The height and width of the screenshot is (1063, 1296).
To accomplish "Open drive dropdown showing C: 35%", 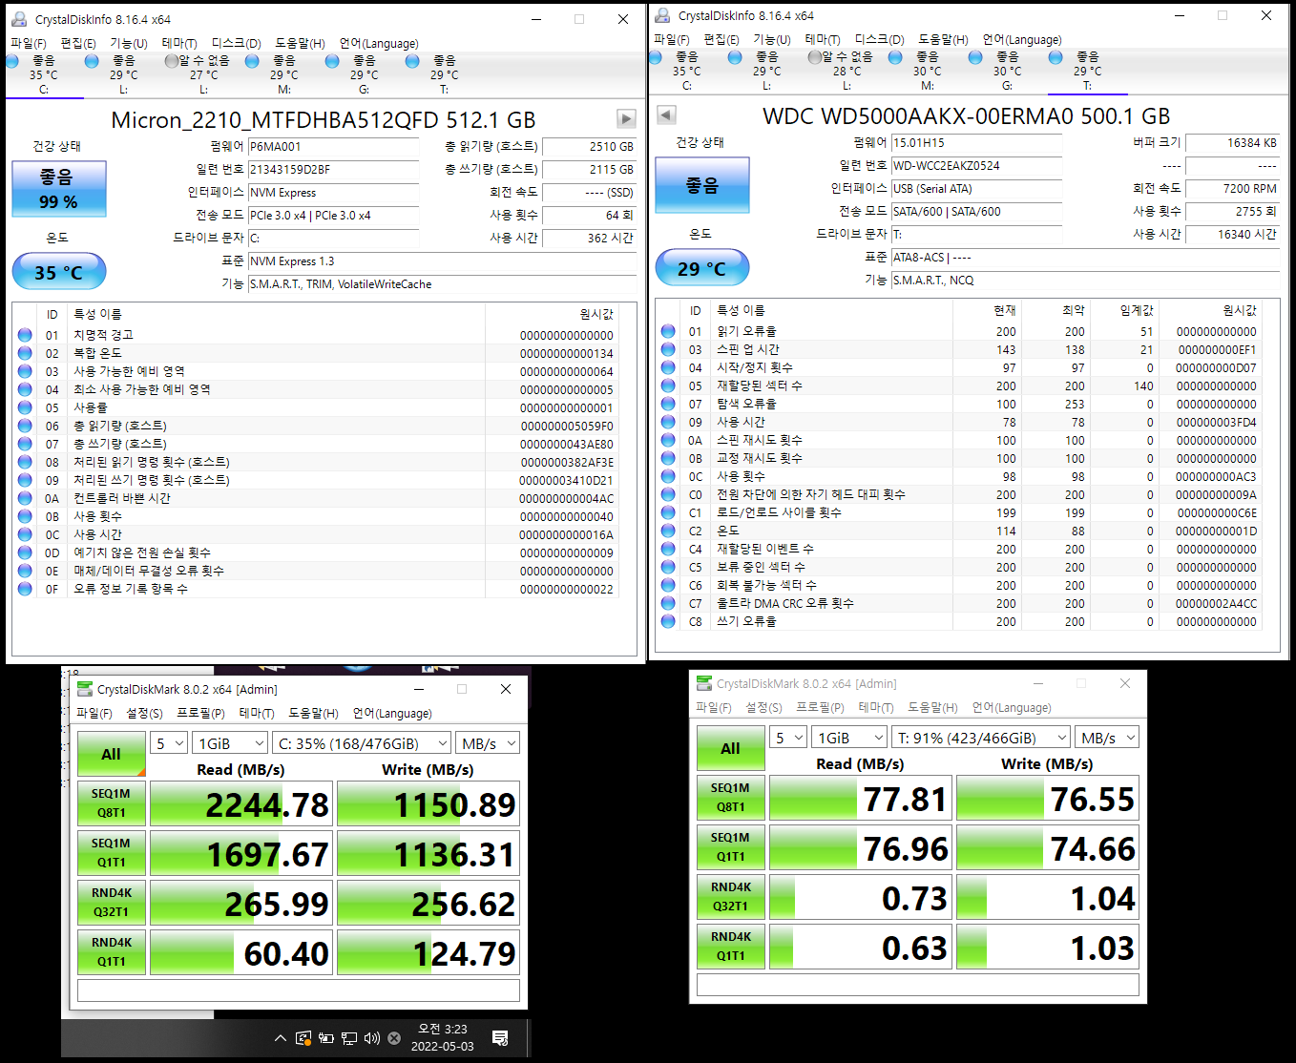I will pos(362,743).
